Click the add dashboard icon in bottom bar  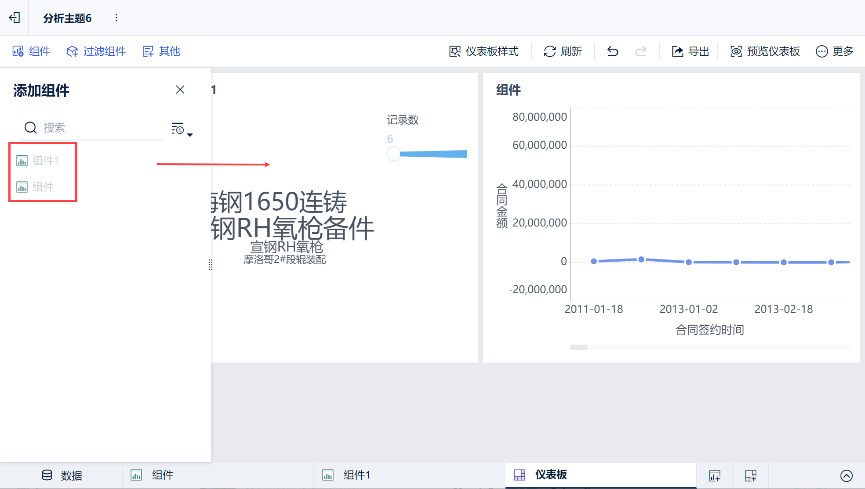pyautogui.click(x=750, y=475)
